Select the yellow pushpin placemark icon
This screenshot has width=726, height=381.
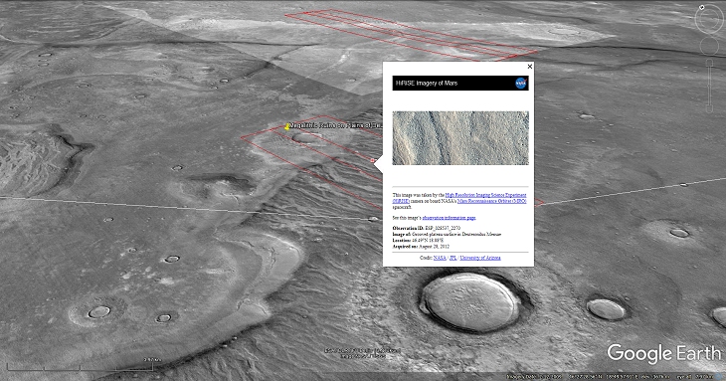[x=287, y=127]
